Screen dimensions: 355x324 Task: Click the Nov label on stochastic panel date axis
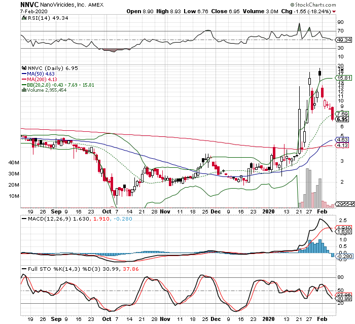[165, 319]
